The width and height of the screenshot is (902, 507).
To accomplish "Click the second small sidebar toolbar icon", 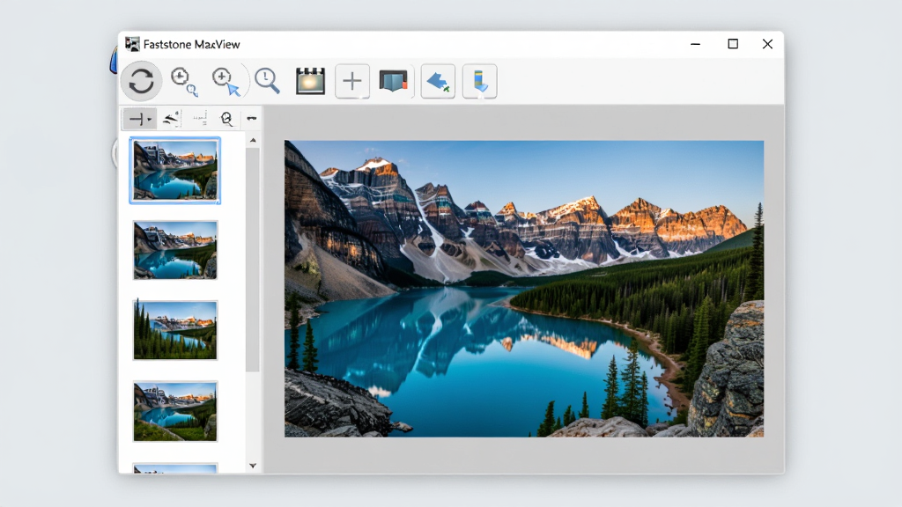I will 171,119.
